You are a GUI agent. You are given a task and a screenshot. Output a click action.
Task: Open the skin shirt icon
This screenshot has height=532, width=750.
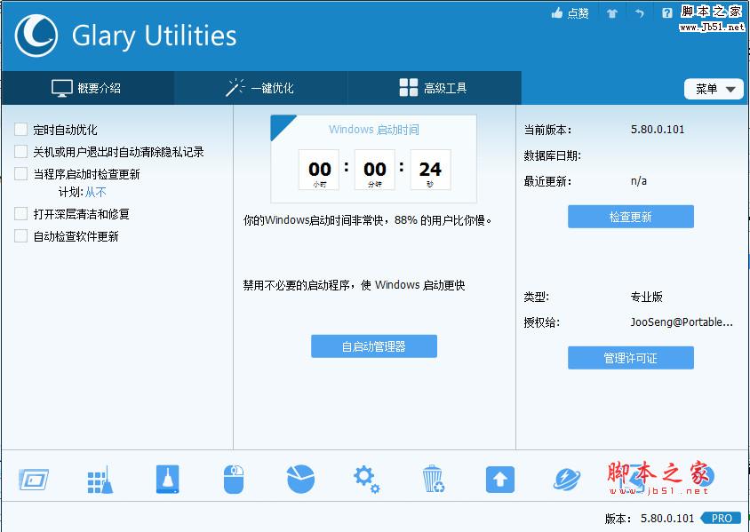[x=612, y=13]
